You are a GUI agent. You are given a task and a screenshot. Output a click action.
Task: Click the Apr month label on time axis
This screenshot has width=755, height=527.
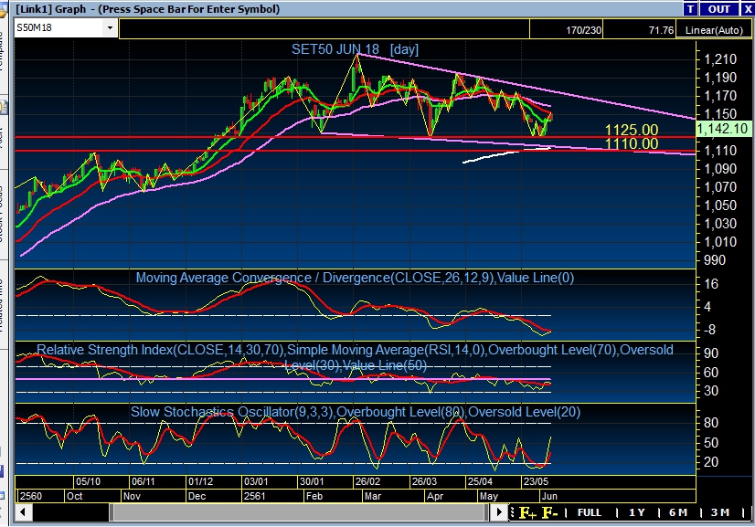(434, 496)
